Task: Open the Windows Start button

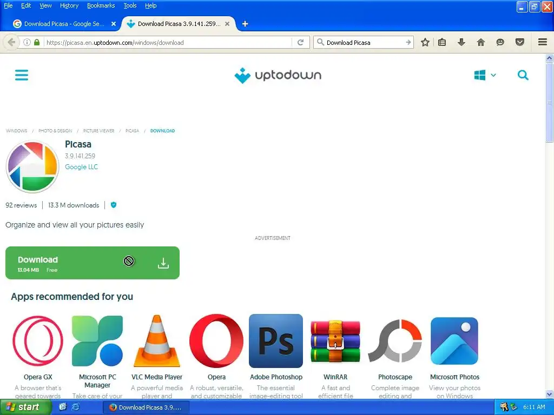Action: (x=25, y=407)
